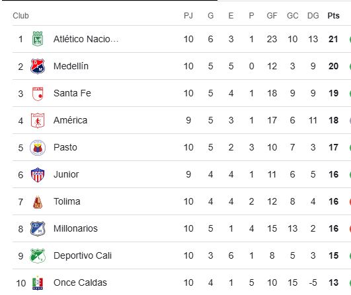Screen dimensions: 351x295
Task: Click the Millonarios blue crest
Action: tap(38, 228)
